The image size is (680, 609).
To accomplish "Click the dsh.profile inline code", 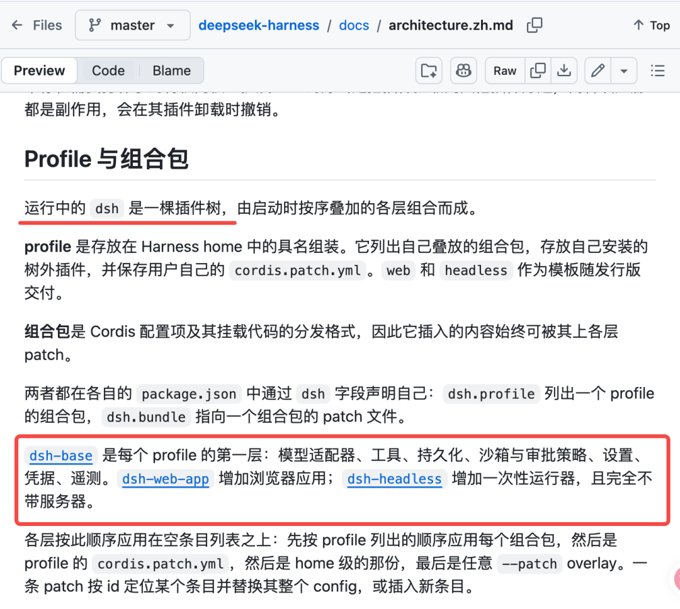I will 491,394.
